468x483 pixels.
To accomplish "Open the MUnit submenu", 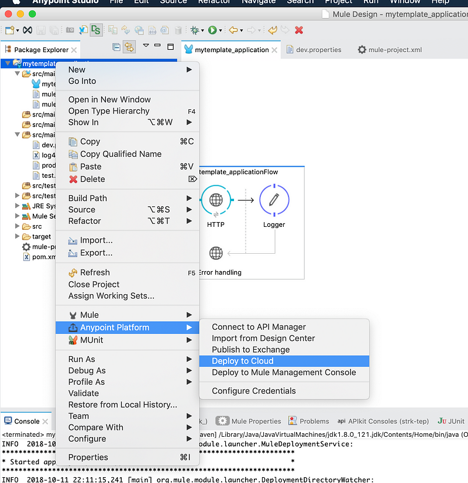I will point(128,340).
